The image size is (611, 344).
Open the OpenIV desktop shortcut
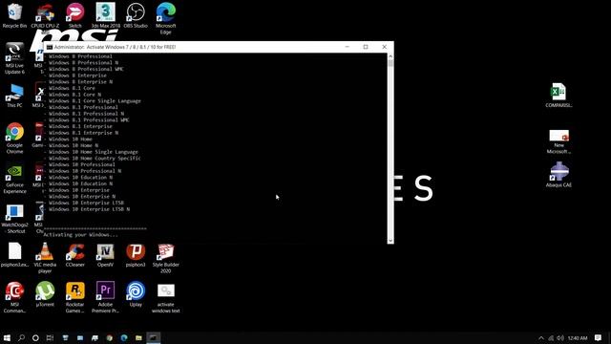(x=105, y=255)
